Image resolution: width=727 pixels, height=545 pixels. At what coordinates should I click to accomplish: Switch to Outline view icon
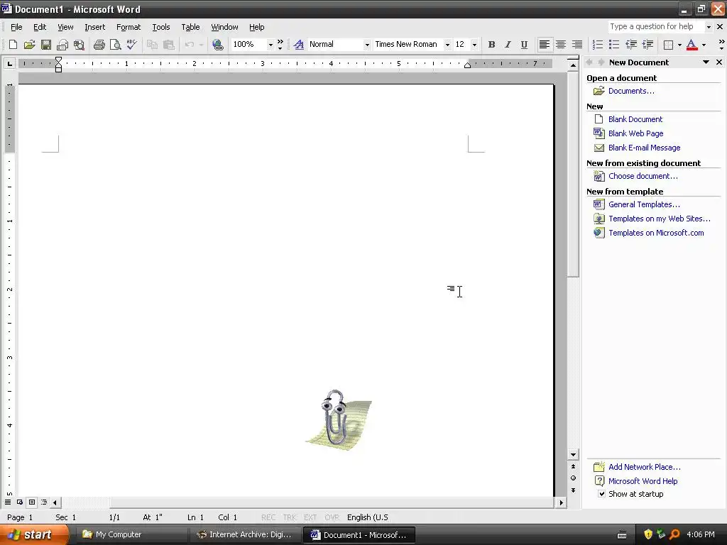click(44, 502)
